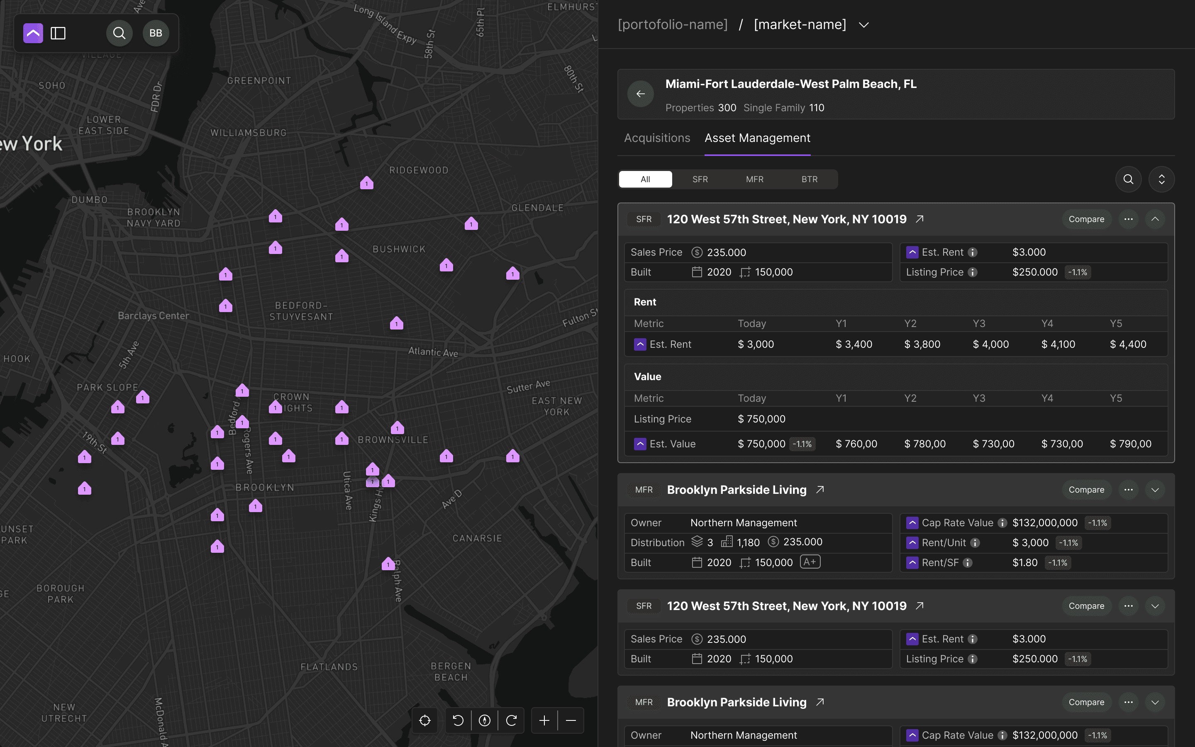This screenshot has height=747, width=1195.
Task: Click Cap Rate Value info icon, first Brooklyn card
Action: pos(1002,523)
